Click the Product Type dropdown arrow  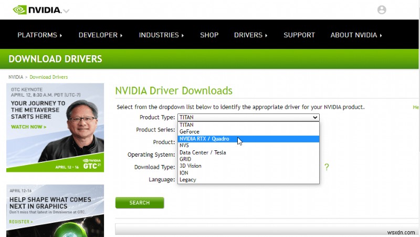[x=315, y=117]
